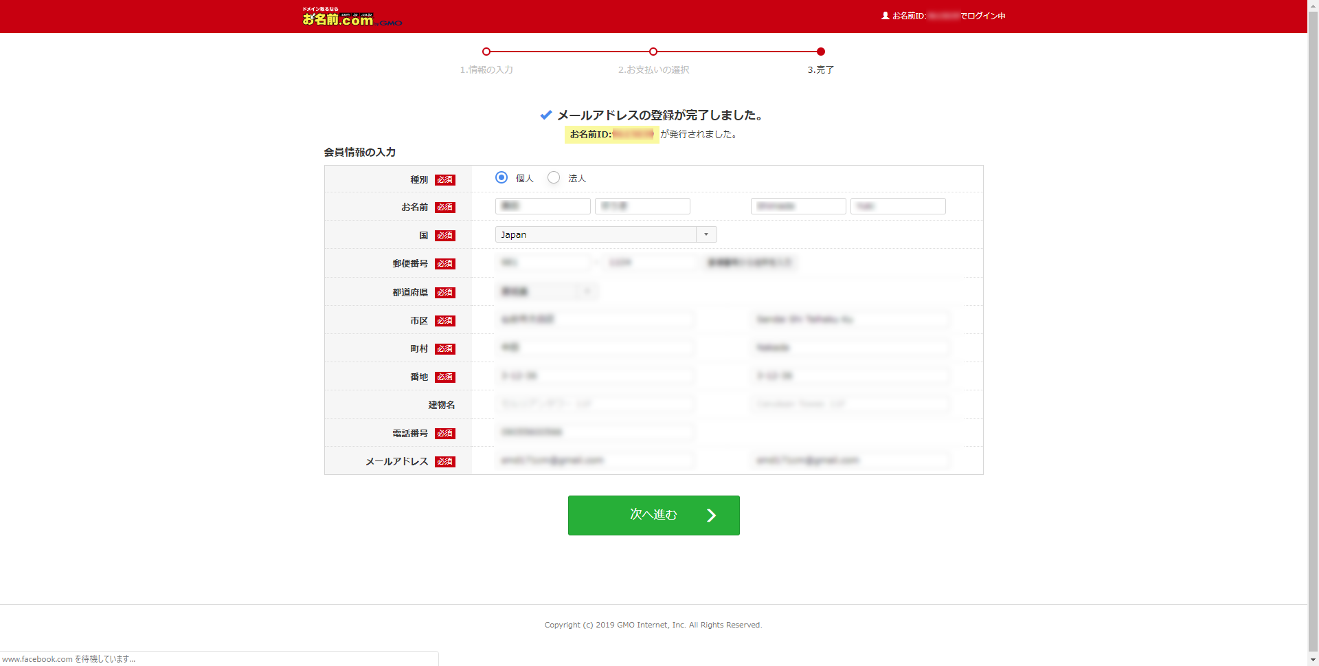The width and height of the screenshot is (1319, 666).
Task: Click the scrollbar down arrow
Action: point(1313,661)
